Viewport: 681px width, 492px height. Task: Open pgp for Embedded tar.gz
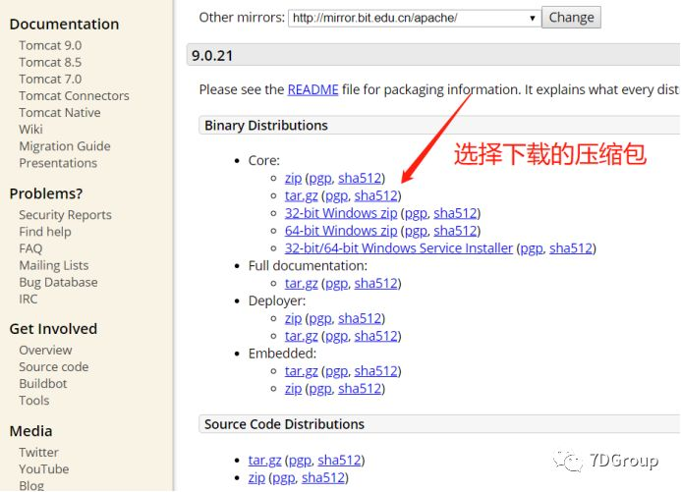coord(337,372)
